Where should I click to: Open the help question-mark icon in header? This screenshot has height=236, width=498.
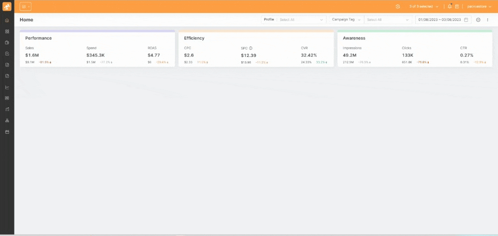(x=457, y=6)
